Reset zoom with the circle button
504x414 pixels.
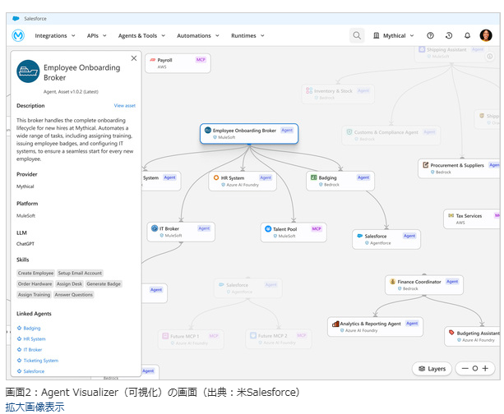(475, 368)
